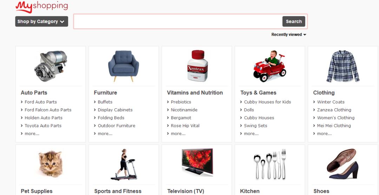Viewport: 379px width, 195px height.
Task: Click the Search button
Action: coord(294,21)
